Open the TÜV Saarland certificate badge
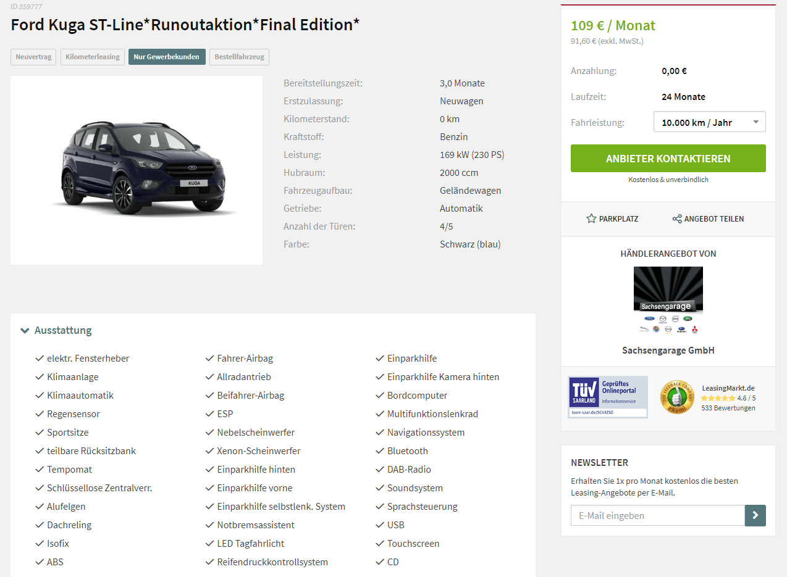Viewport: 787px width, 577px height. tap(608, 397)
